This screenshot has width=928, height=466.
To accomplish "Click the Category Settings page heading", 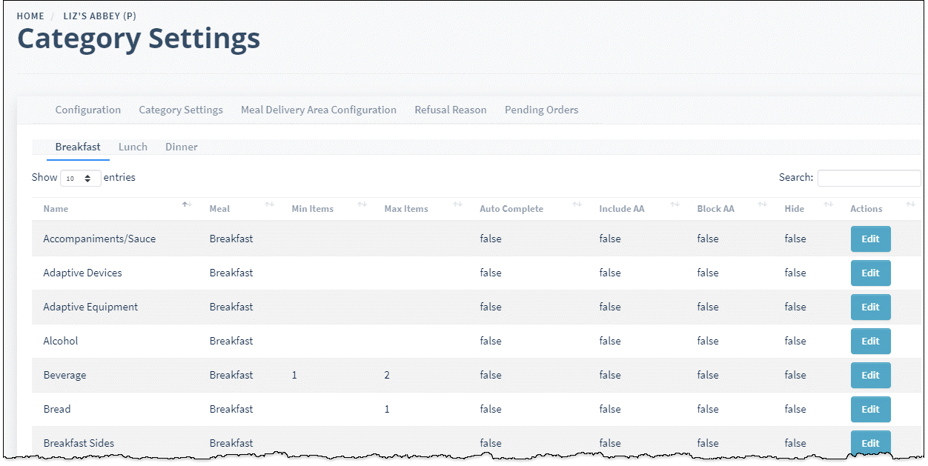I will tap(139, 39).
